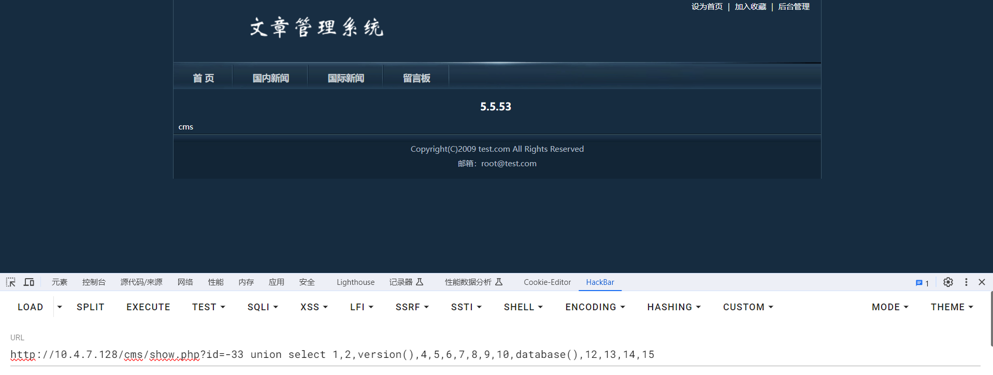Click the HackBar SPLIT button

[x=91, y=307]
